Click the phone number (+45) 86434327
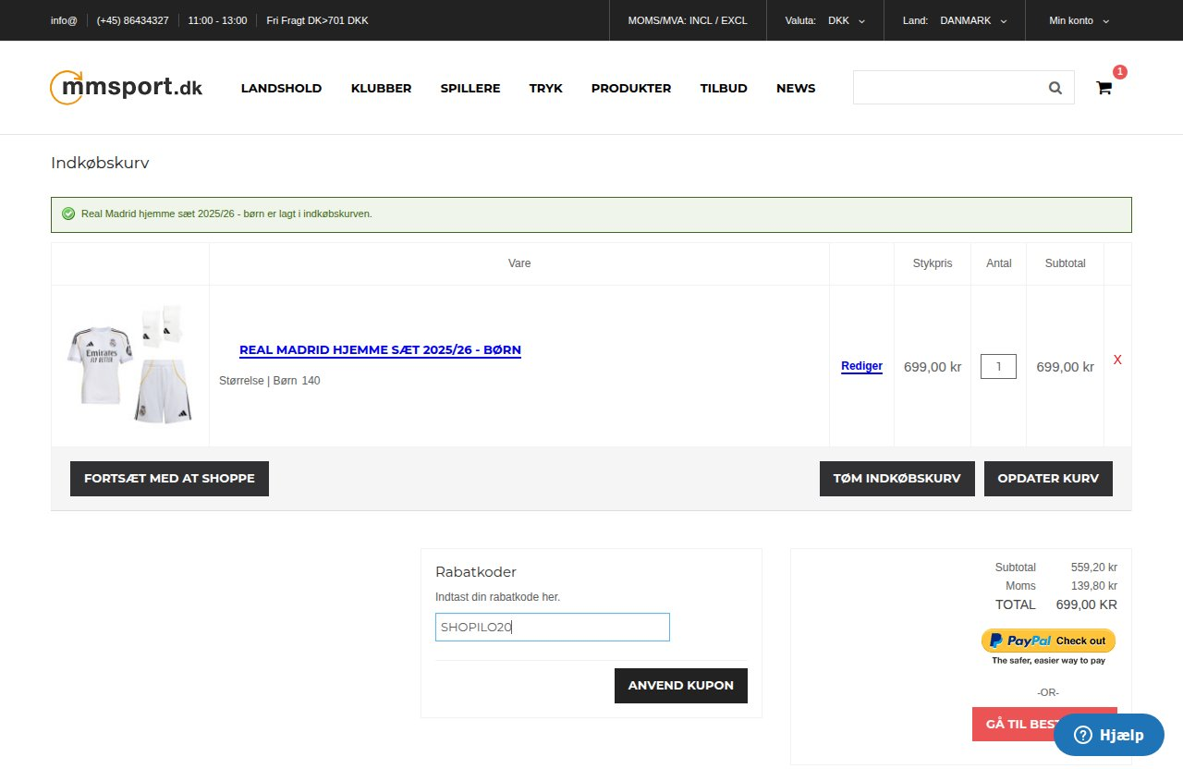Image resolution: width=1183 pixels, height=769 pixels. (x=133, y=20)
